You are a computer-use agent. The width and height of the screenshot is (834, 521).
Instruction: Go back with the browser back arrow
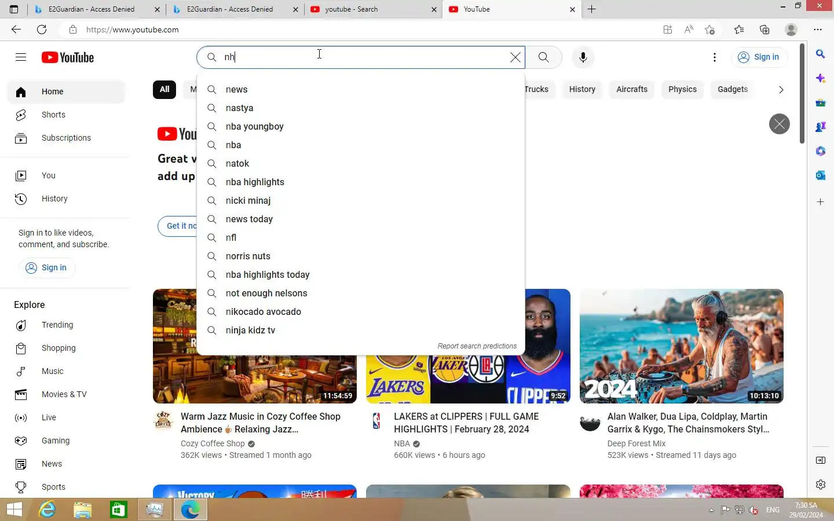[16, 30]
